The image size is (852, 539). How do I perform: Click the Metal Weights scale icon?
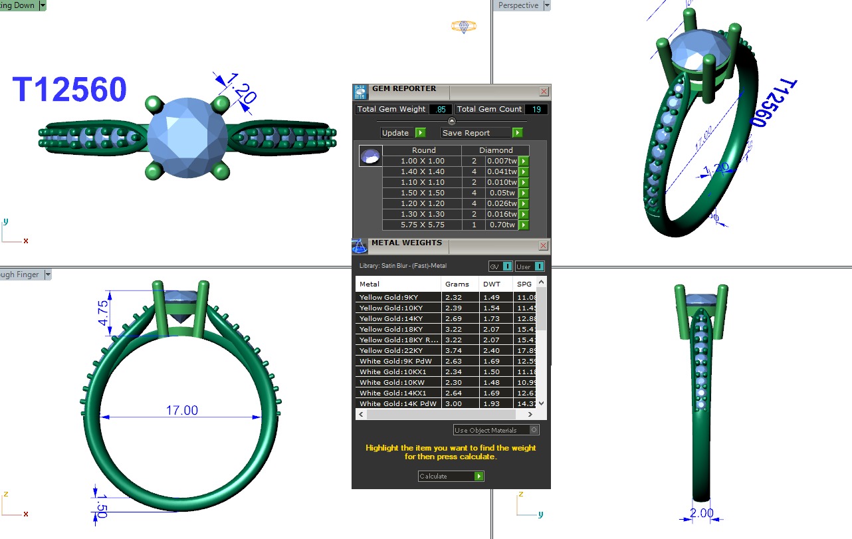(360, 246)
